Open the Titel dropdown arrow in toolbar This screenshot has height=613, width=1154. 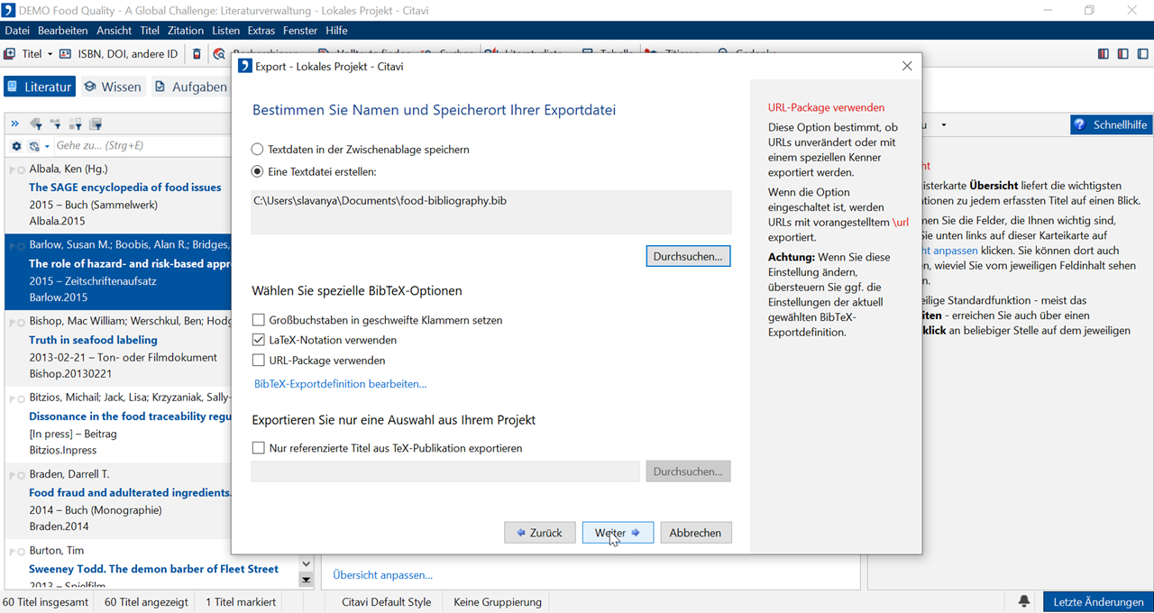click(50, 54)
